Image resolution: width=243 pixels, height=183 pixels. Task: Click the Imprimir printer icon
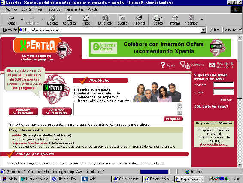coord(175,18)
